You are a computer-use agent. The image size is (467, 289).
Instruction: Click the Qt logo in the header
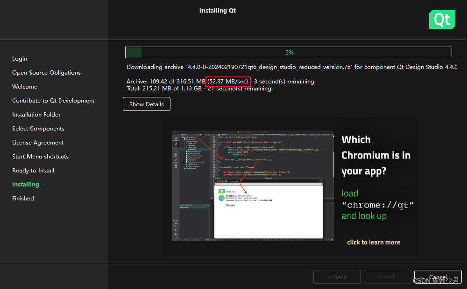pos(442,20)
